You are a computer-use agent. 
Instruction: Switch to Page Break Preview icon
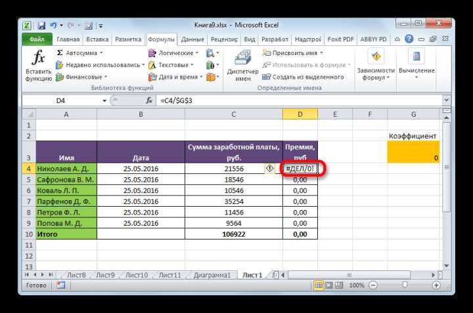339,285
